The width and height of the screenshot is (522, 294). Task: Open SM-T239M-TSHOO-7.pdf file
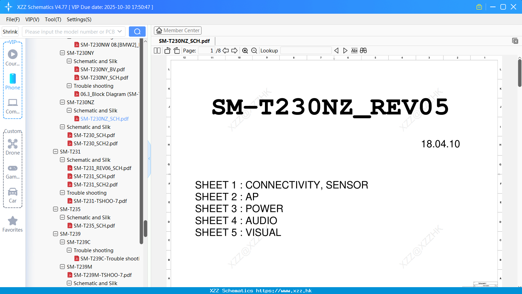pyautogui.click(x=102, y=275)
